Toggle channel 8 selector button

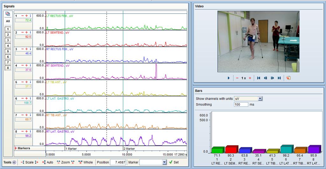8,68
